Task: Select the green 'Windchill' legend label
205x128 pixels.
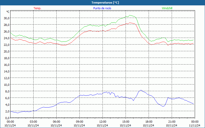Action: pos(167,8)
